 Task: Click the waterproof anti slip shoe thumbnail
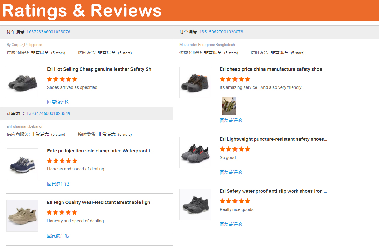pyautogui.click(x=195, y=204)
